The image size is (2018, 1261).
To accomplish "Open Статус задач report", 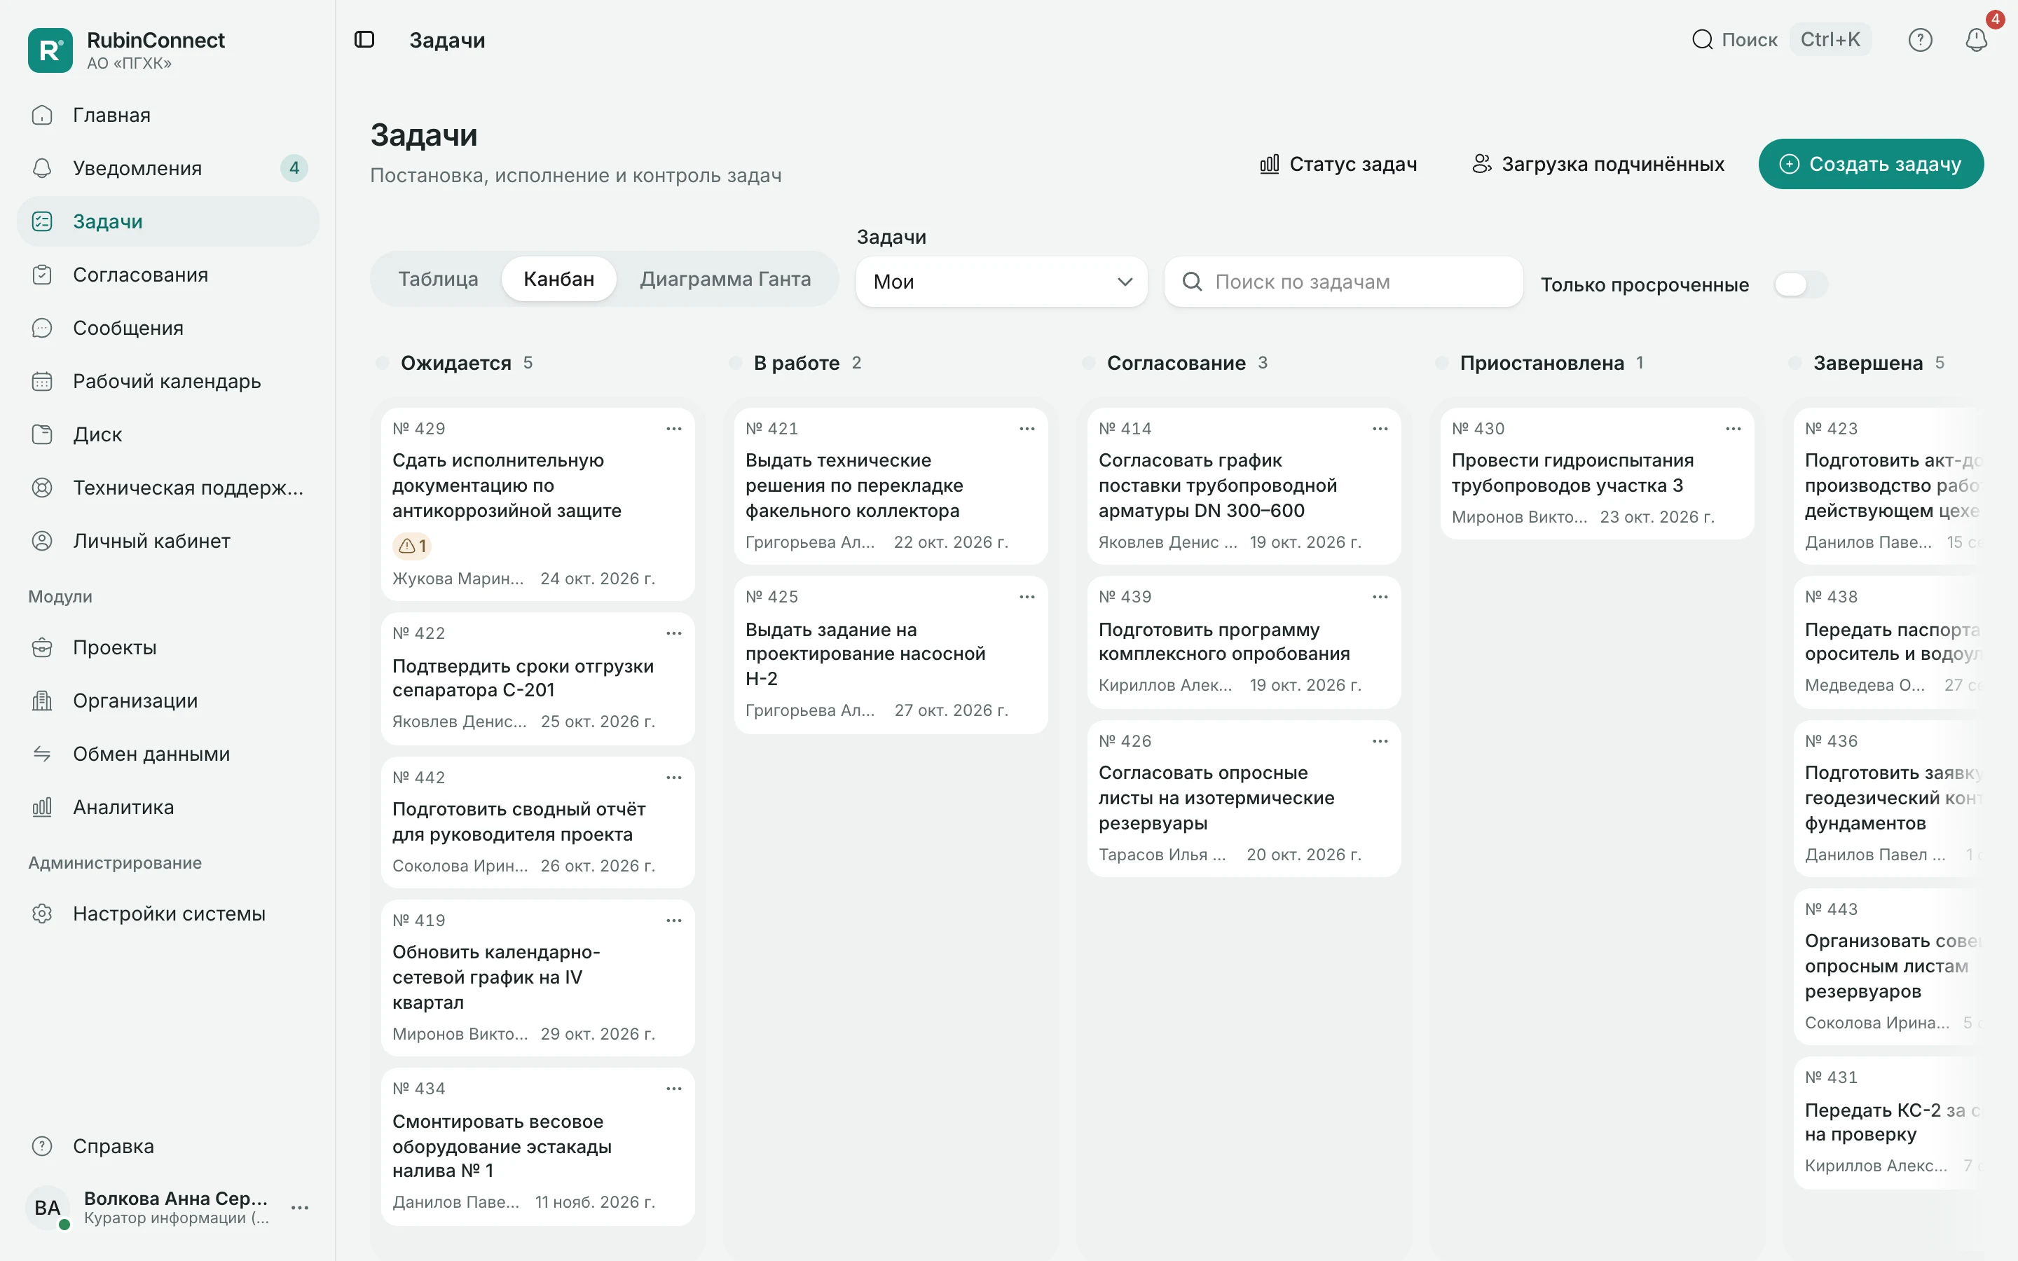I will 1338,163.
